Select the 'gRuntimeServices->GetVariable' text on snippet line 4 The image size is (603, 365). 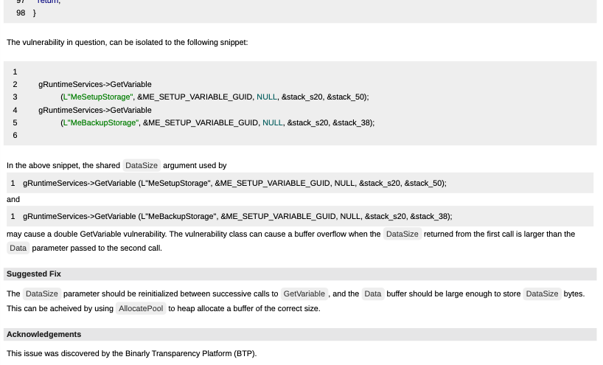point(95,110)
